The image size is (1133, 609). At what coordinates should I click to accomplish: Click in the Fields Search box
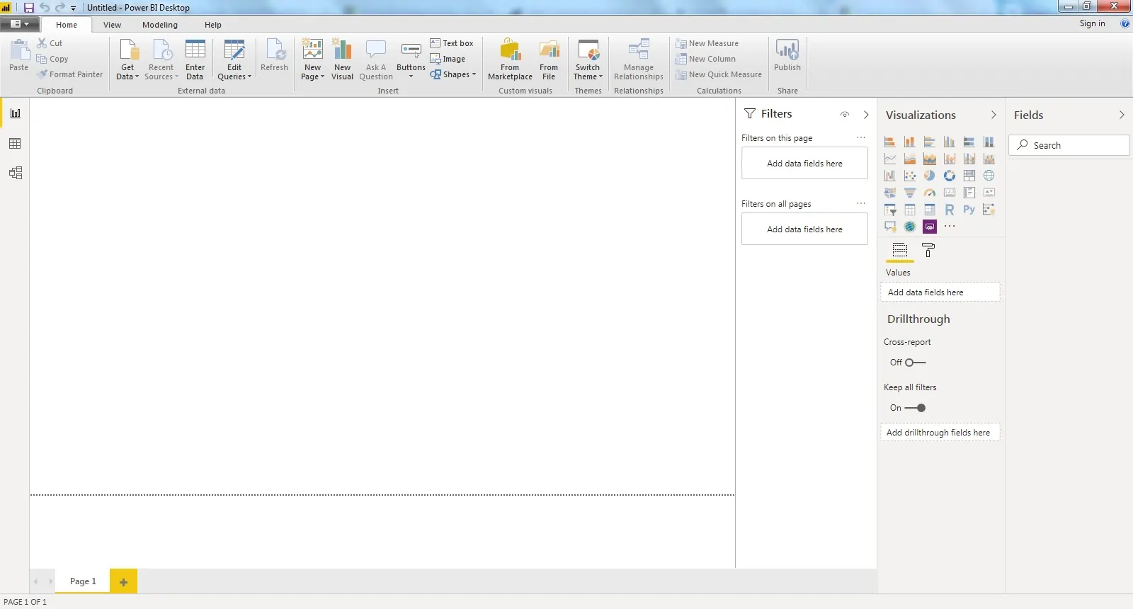pyautogui.click(x=1069, y=145)
